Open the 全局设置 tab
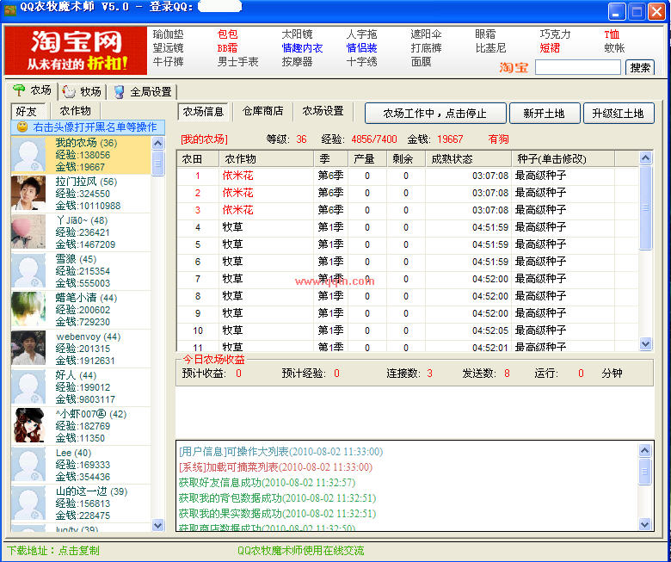 (143, 91)
